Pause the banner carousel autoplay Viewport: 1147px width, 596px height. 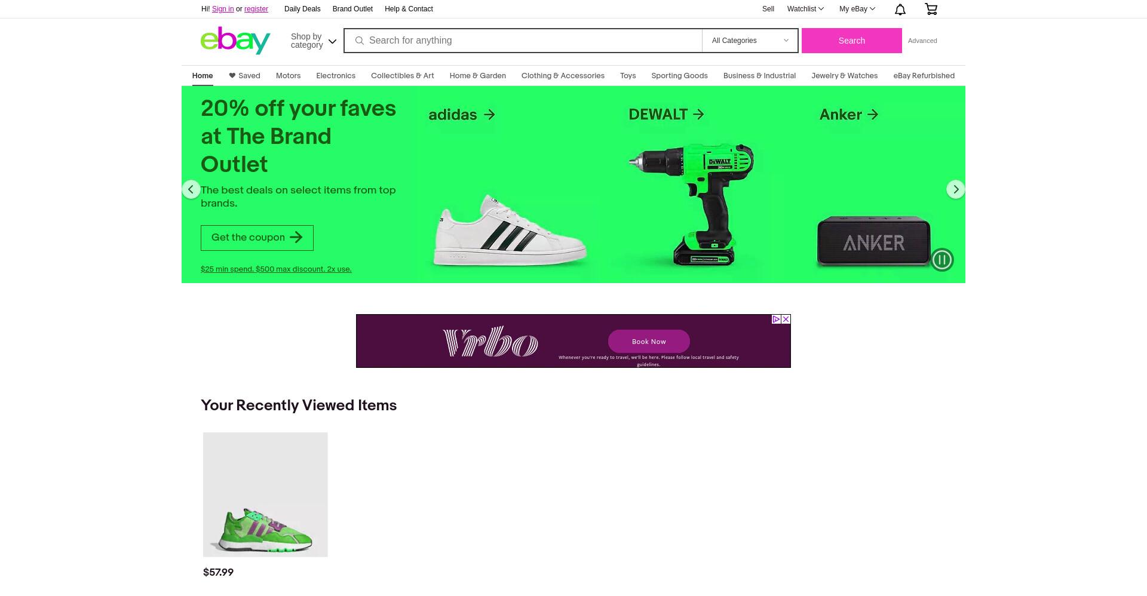[x=942, y=260]
